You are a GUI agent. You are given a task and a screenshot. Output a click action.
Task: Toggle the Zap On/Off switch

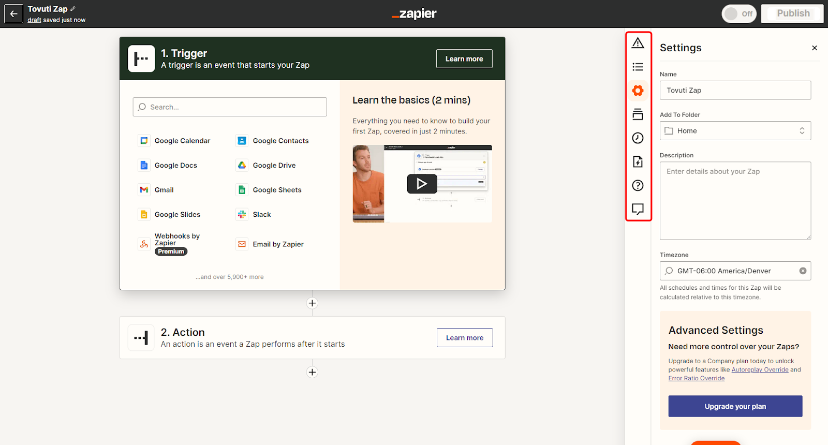point(739,14)
